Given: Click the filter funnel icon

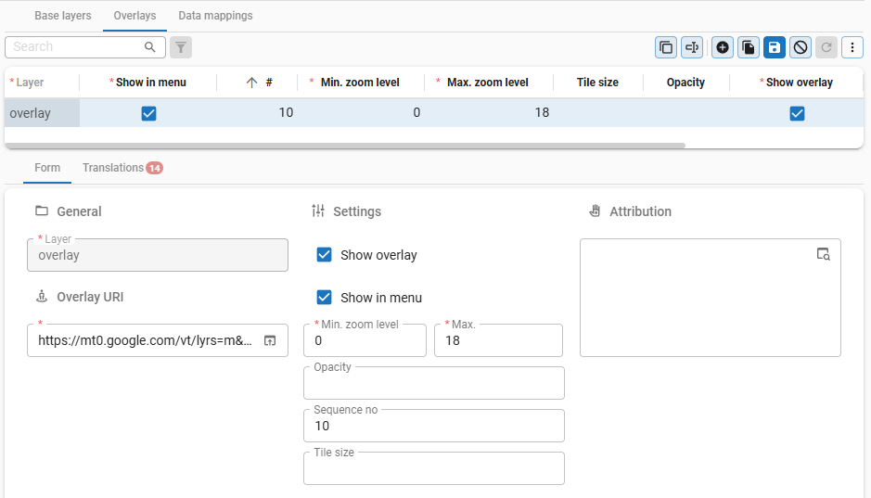Looking at the screenshot, I should pyautogui.click(x=181, y=47).
